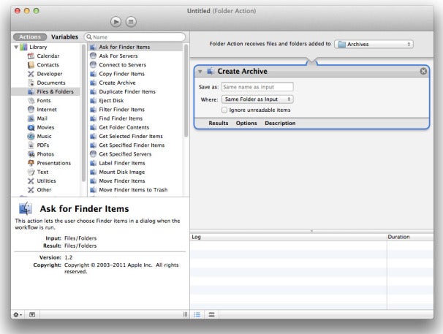Select Eject Disk action
The height and width of the screenshot is (334, 443).
click(x=135, y=101)
